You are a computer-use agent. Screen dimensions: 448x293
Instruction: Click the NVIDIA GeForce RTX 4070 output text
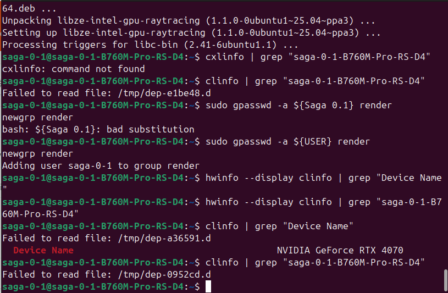340,250
